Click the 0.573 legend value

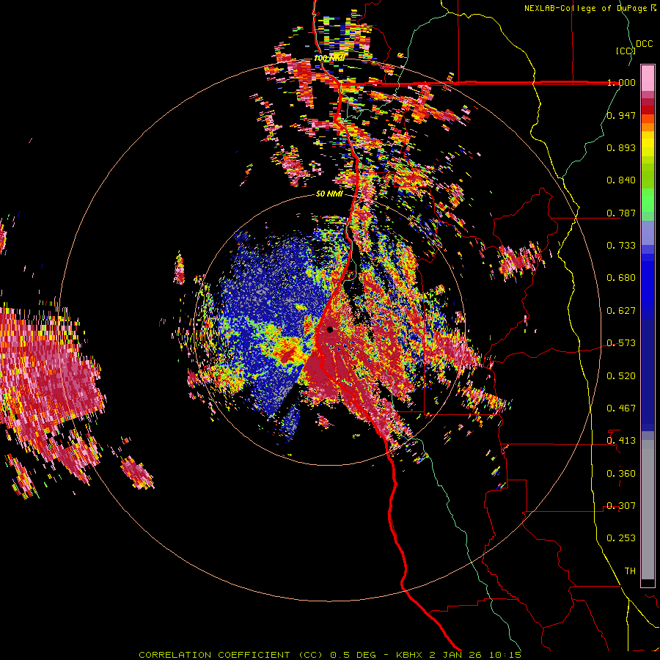coord(621,343)
